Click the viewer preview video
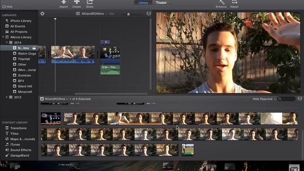The height and width of the screenshot is (171, 304). 228,53
